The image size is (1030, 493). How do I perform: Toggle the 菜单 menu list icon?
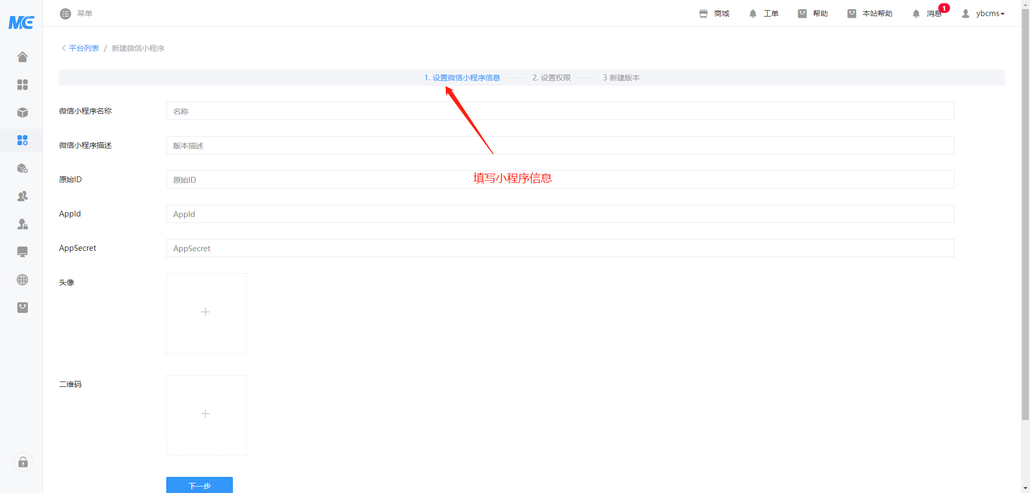coord(65,13)
